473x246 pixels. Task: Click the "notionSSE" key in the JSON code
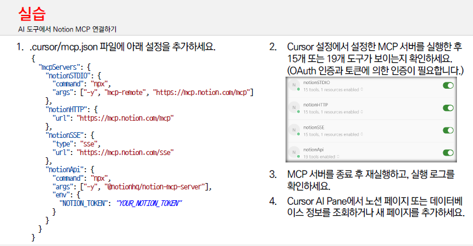[x=64, y=135]
